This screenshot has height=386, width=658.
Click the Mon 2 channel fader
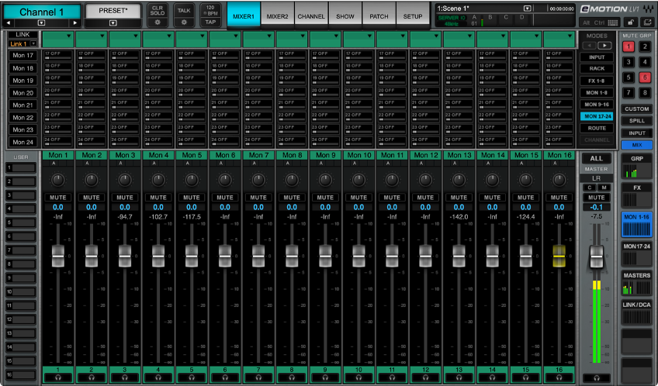point(92,256)
